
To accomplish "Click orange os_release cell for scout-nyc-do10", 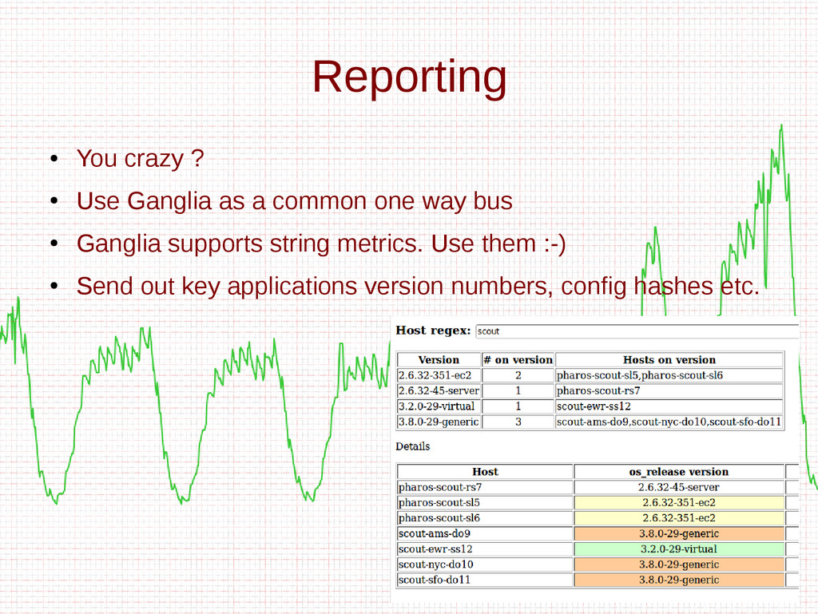I will pos(679,564).
